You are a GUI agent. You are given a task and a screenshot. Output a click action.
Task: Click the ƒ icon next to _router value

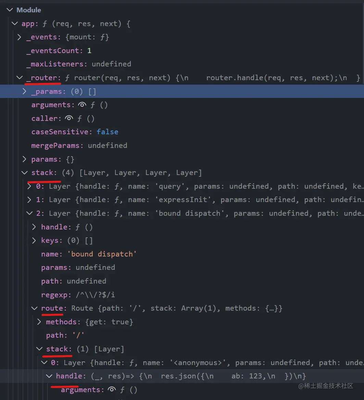point(67,78)
